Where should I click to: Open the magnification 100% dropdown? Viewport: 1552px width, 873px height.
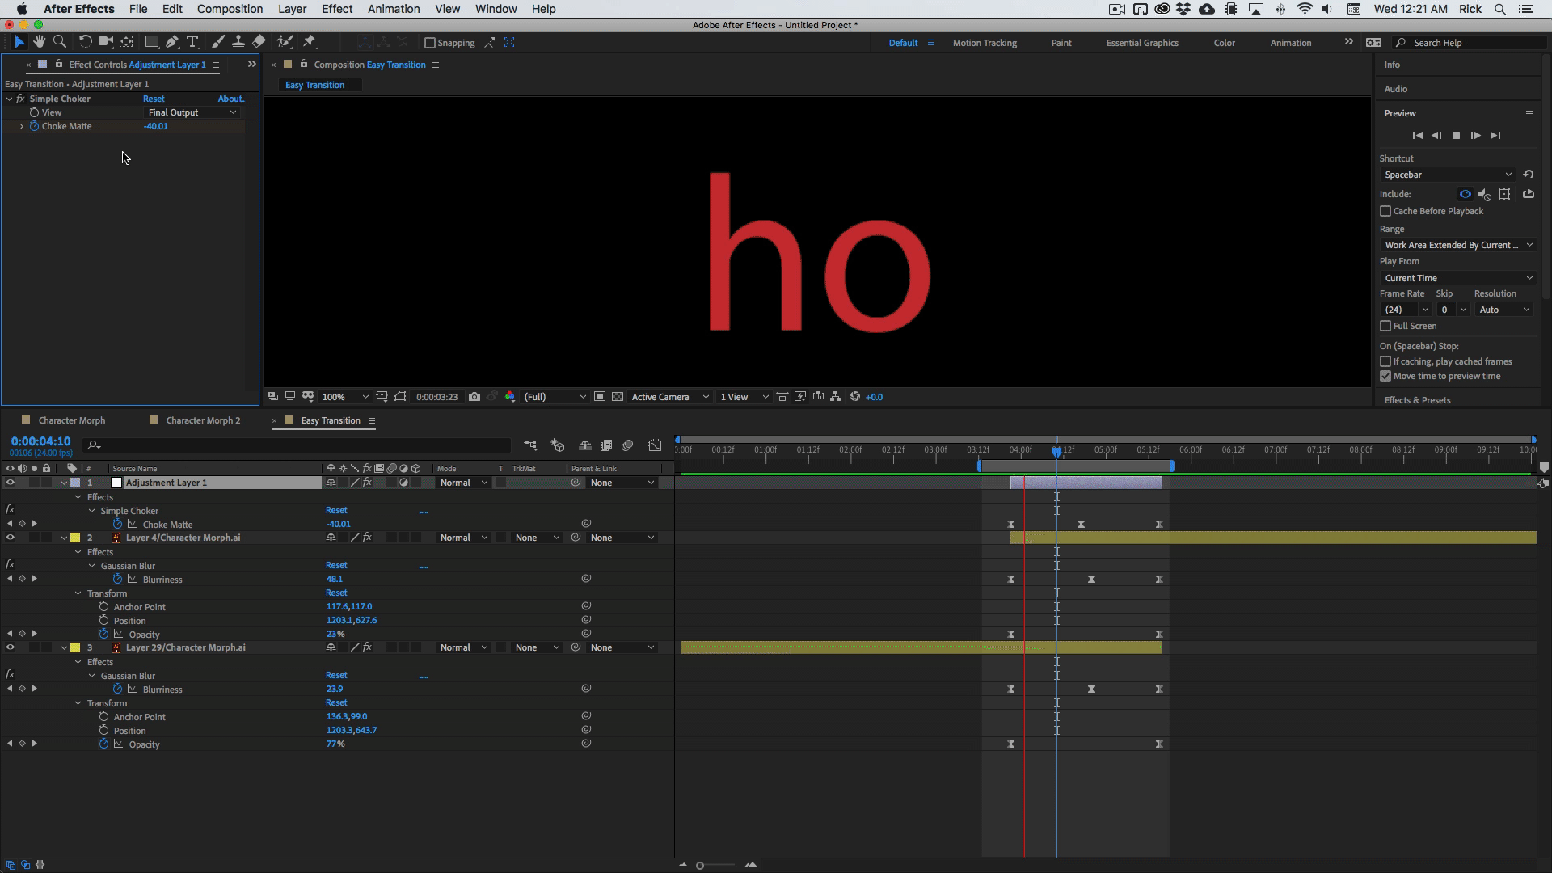tap(345, 397)
